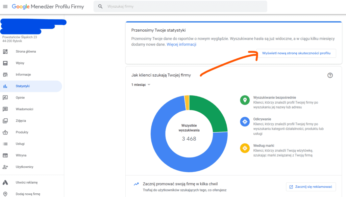The width and height of the screenshot is (346, 197).
Task: Open help for the search statistics card
Action: pos(330,75)
